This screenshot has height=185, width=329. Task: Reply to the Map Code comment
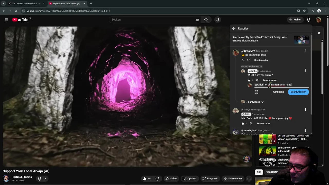click(263, 124)
